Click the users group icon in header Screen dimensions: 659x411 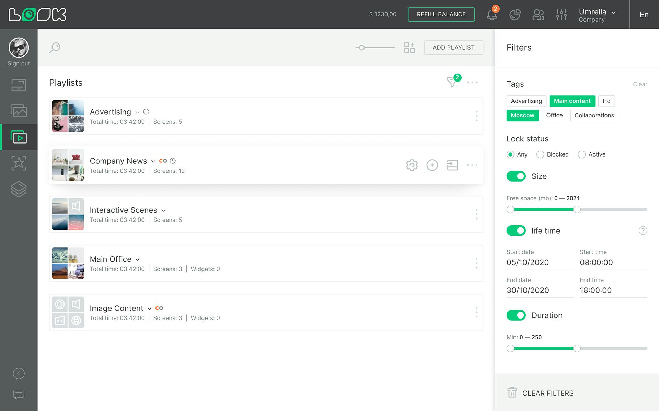(538, 14)
